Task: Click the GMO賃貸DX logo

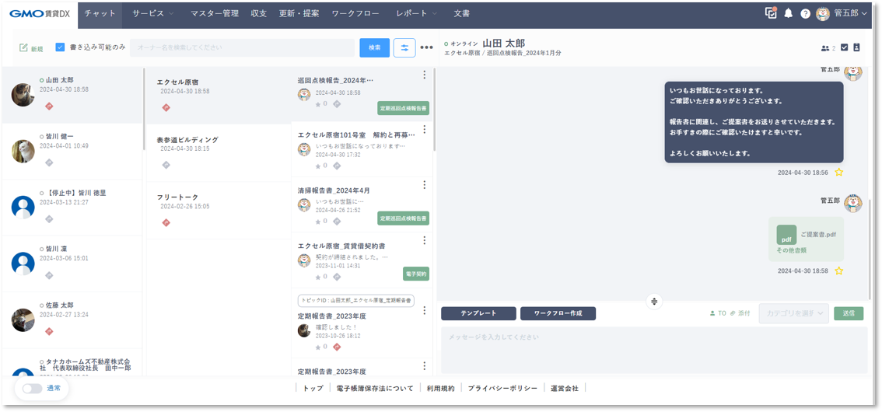Action: coord(40,13)
